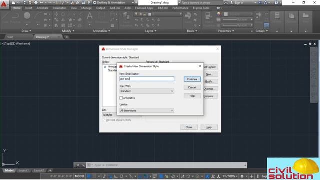Click the Continue button
The height and width of the screenshot is (180, 320).
pyautogui.click(x=192, y=79)
